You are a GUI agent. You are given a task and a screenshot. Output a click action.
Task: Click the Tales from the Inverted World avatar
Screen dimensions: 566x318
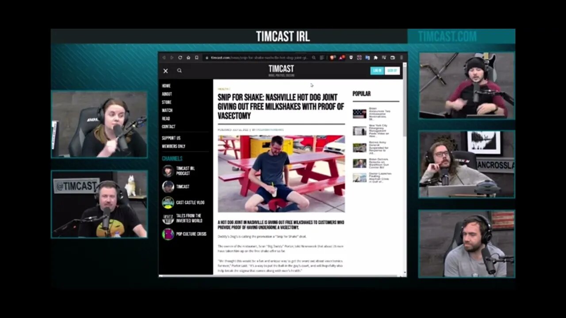(x=168, y=218)
